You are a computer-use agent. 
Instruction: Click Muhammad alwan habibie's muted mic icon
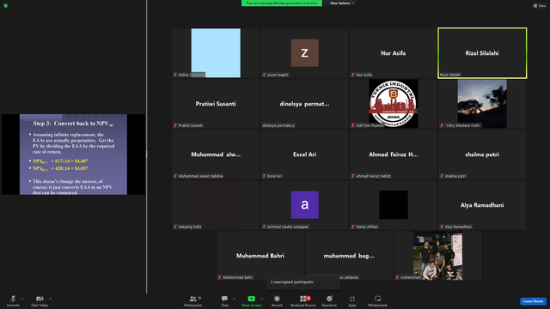175,176
